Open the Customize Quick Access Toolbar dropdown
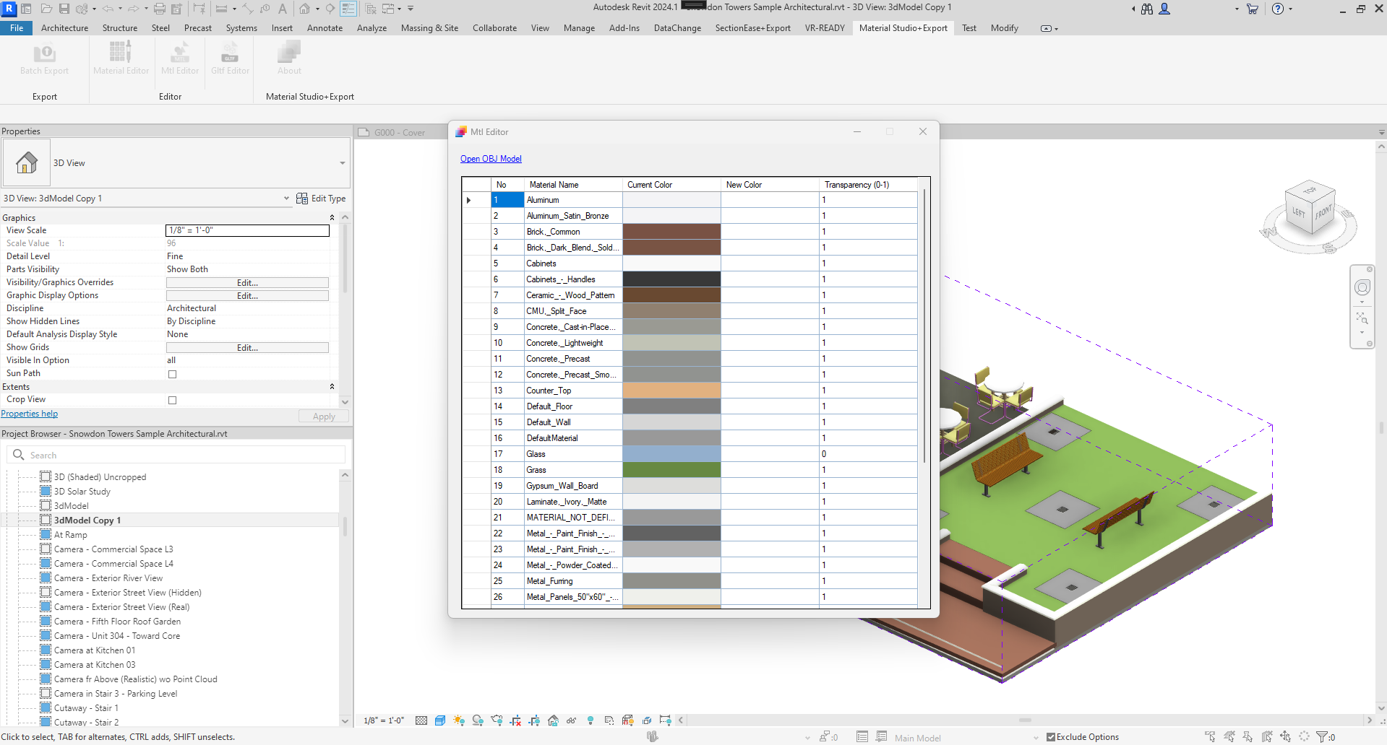The height and width of the screenshot is (745, 1387). pyautogui.click(x=411, y=9)
